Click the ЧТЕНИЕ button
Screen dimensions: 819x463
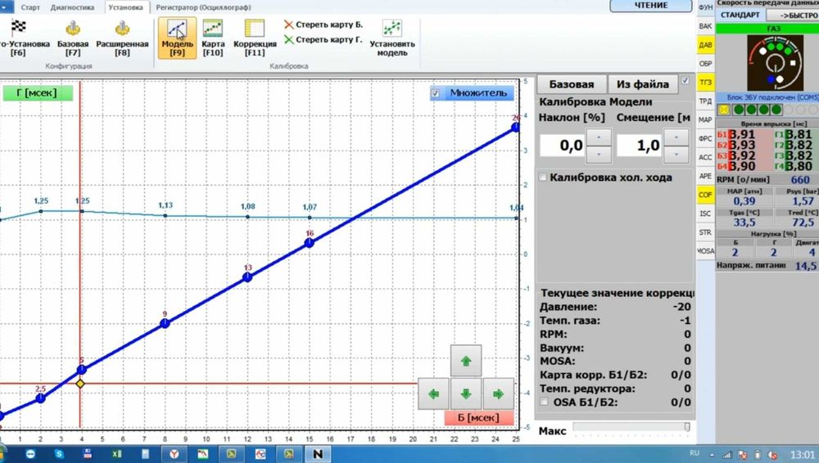651,6
